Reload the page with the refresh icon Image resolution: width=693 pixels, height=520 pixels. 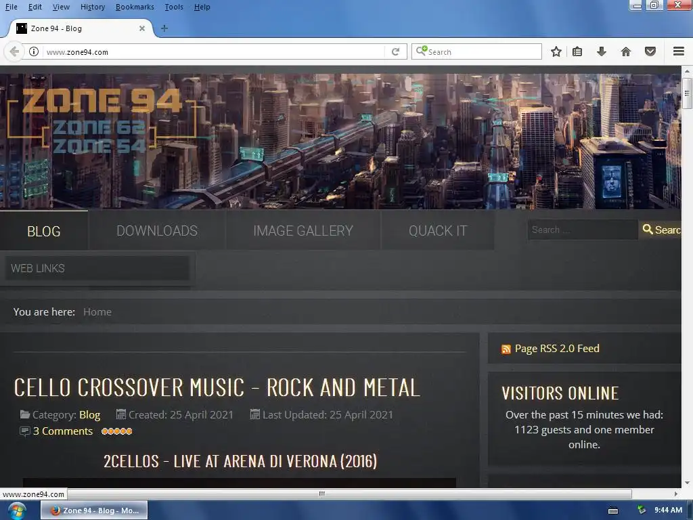(395, 51)
